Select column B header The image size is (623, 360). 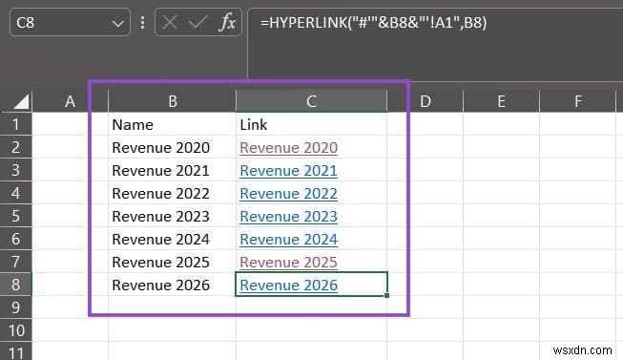pos(172,101)
